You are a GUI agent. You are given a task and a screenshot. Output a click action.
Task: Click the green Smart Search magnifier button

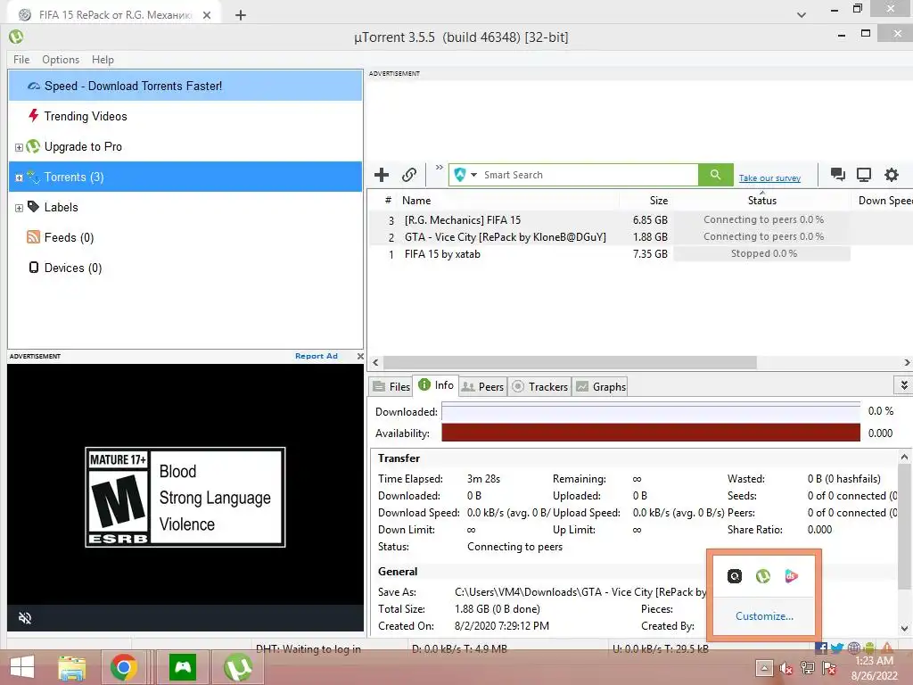716,175
